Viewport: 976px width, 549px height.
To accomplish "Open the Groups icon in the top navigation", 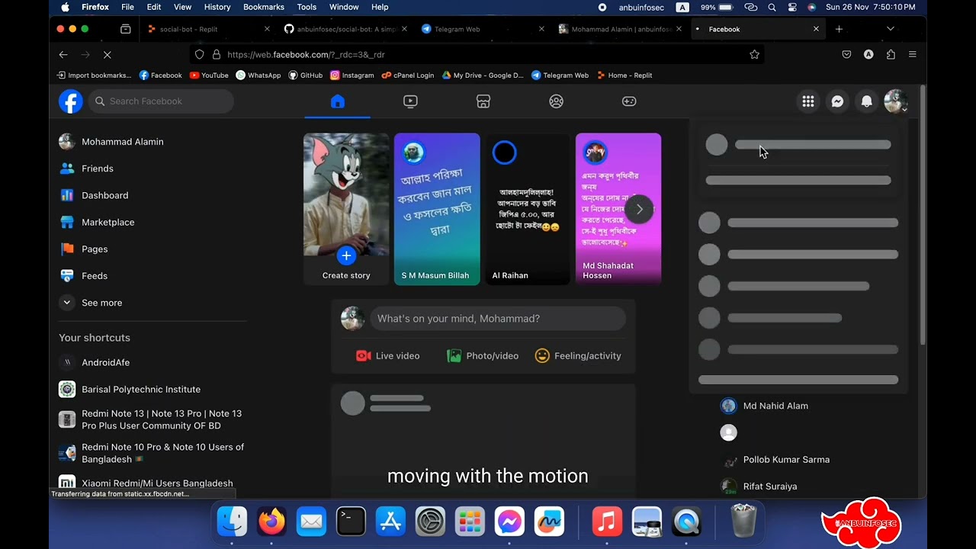I will pos(556,101).
